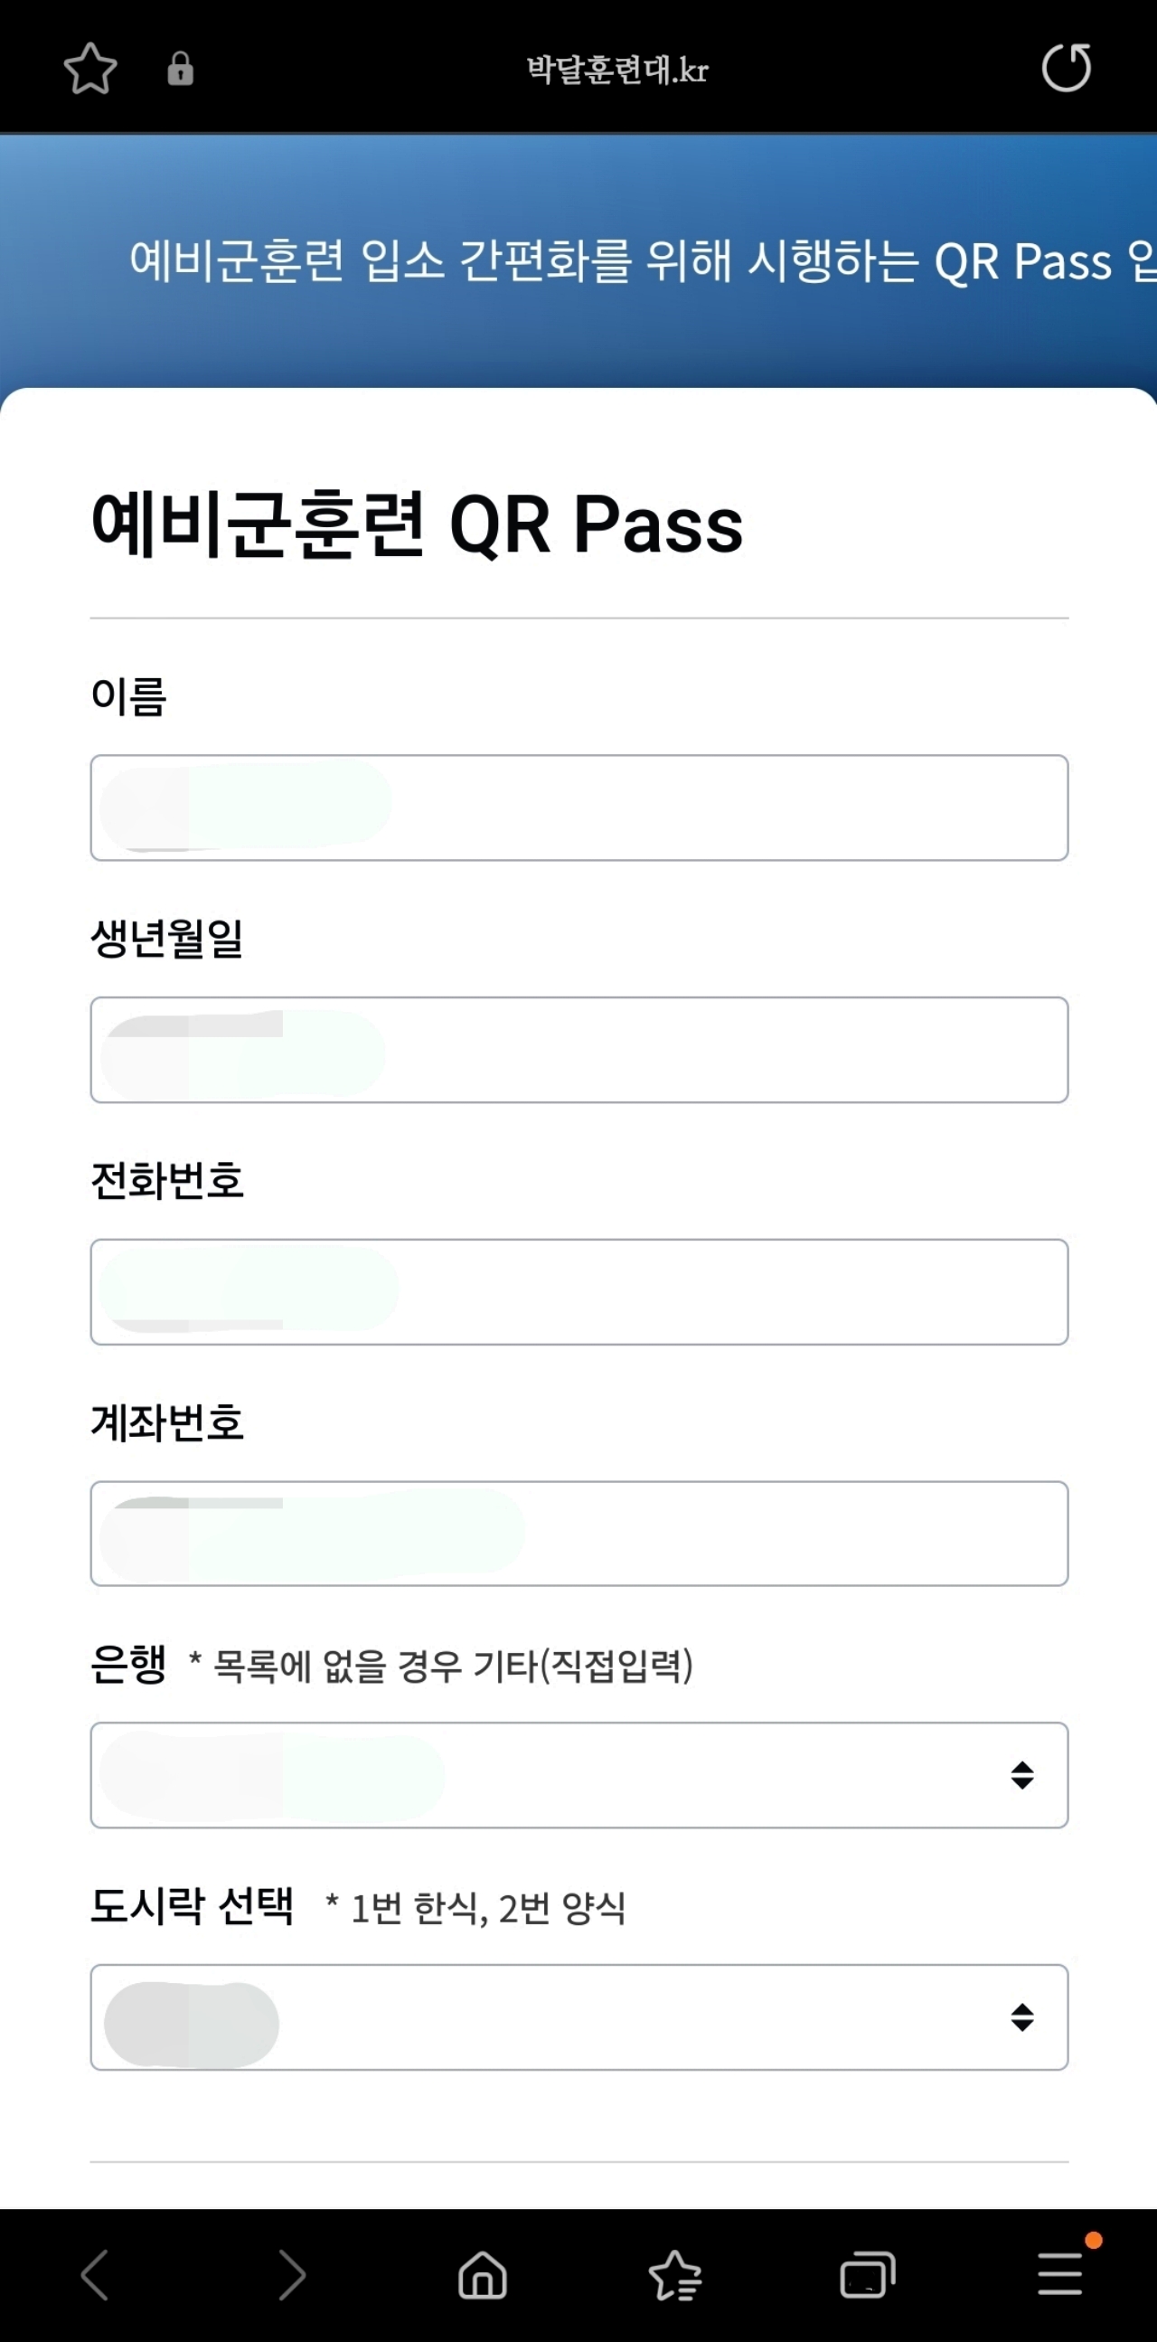Tap the stepper arrows on bank dropdown
Viewport: 1157px width, 2342px height.
pos(1021,1775)
